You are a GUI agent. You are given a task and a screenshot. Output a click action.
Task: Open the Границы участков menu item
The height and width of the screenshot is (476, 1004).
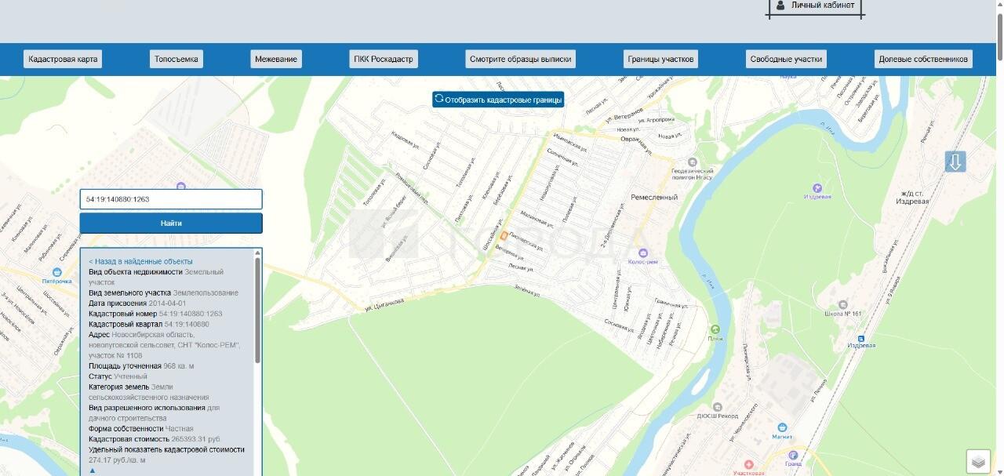660,59
